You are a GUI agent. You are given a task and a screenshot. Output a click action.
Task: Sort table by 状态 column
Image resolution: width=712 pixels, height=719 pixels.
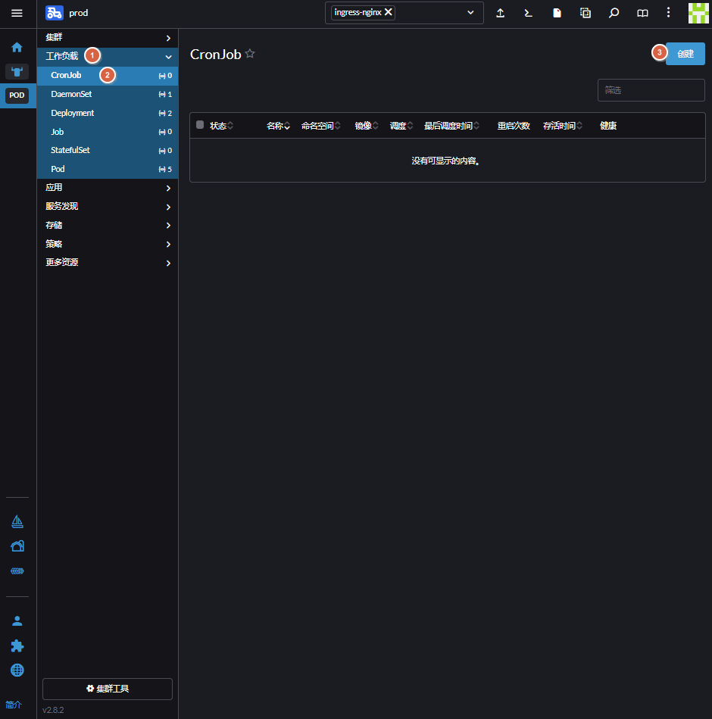pos(221,126)
